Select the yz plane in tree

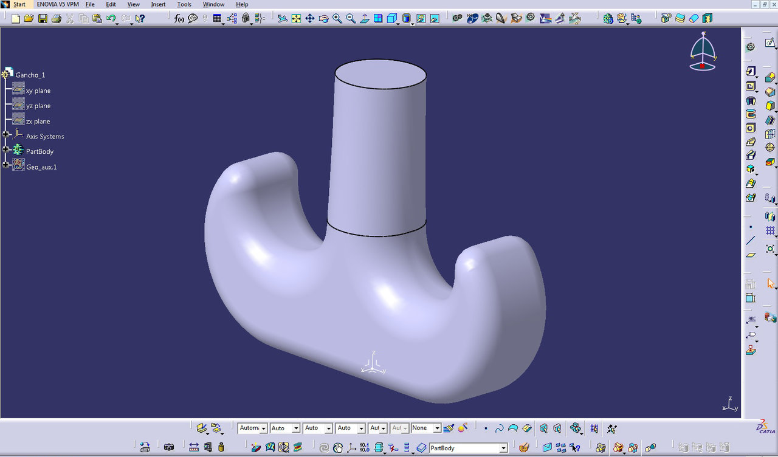[38, 106]
